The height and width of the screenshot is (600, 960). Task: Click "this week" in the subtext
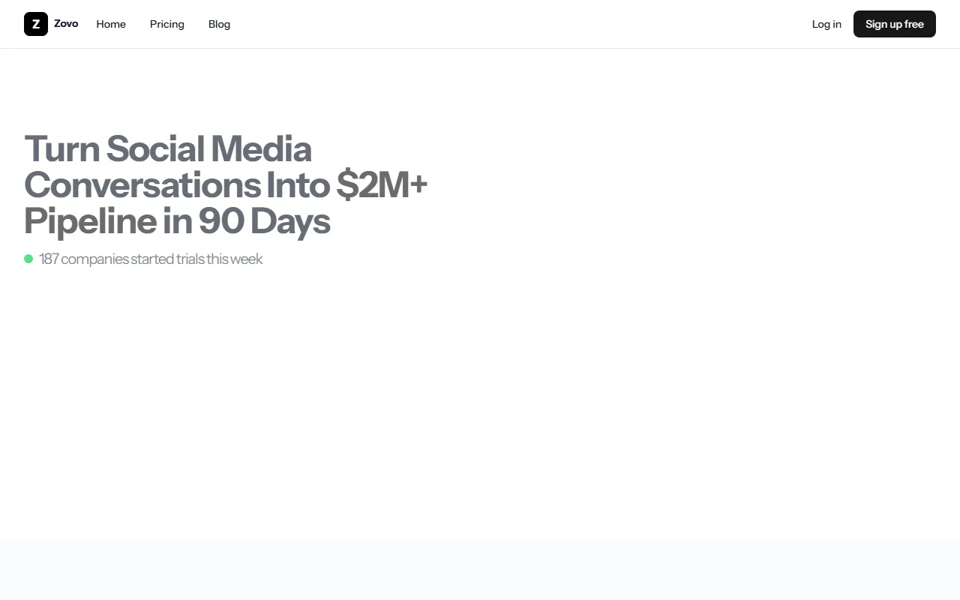click(235, 259)
